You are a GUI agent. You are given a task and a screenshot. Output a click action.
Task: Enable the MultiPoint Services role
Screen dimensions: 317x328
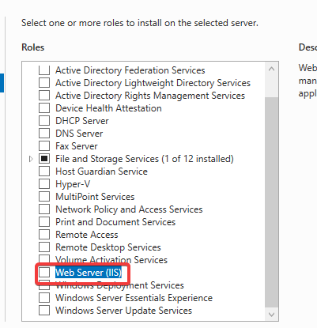(x=44, y=197)
